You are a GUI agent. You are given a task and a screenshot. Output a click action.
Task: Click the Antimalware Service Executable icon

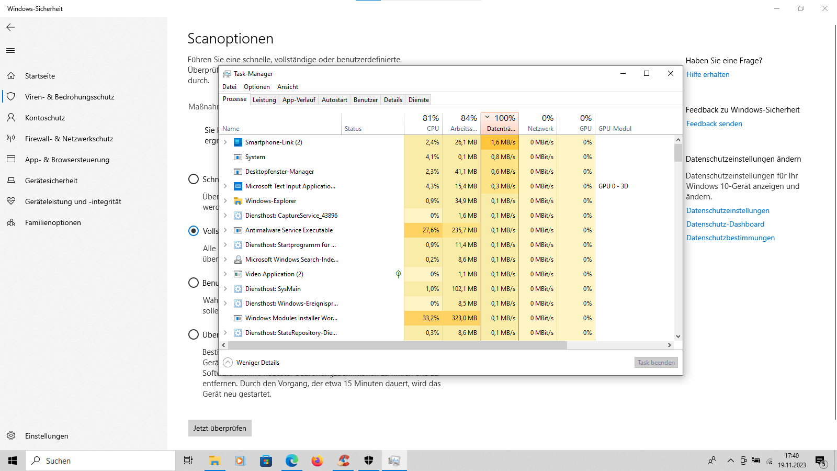pos(238,230)
